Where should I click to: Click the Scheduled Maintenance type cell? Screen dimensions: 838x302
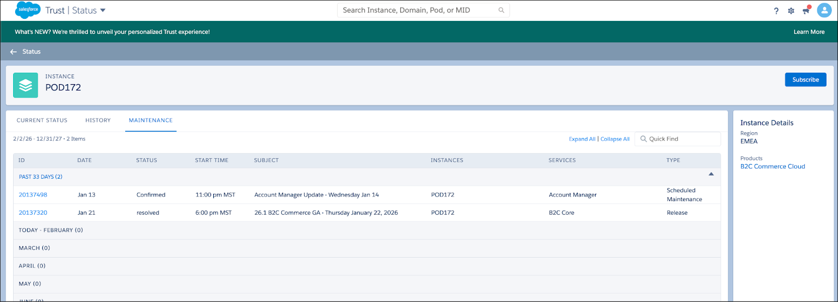point(684,195)
